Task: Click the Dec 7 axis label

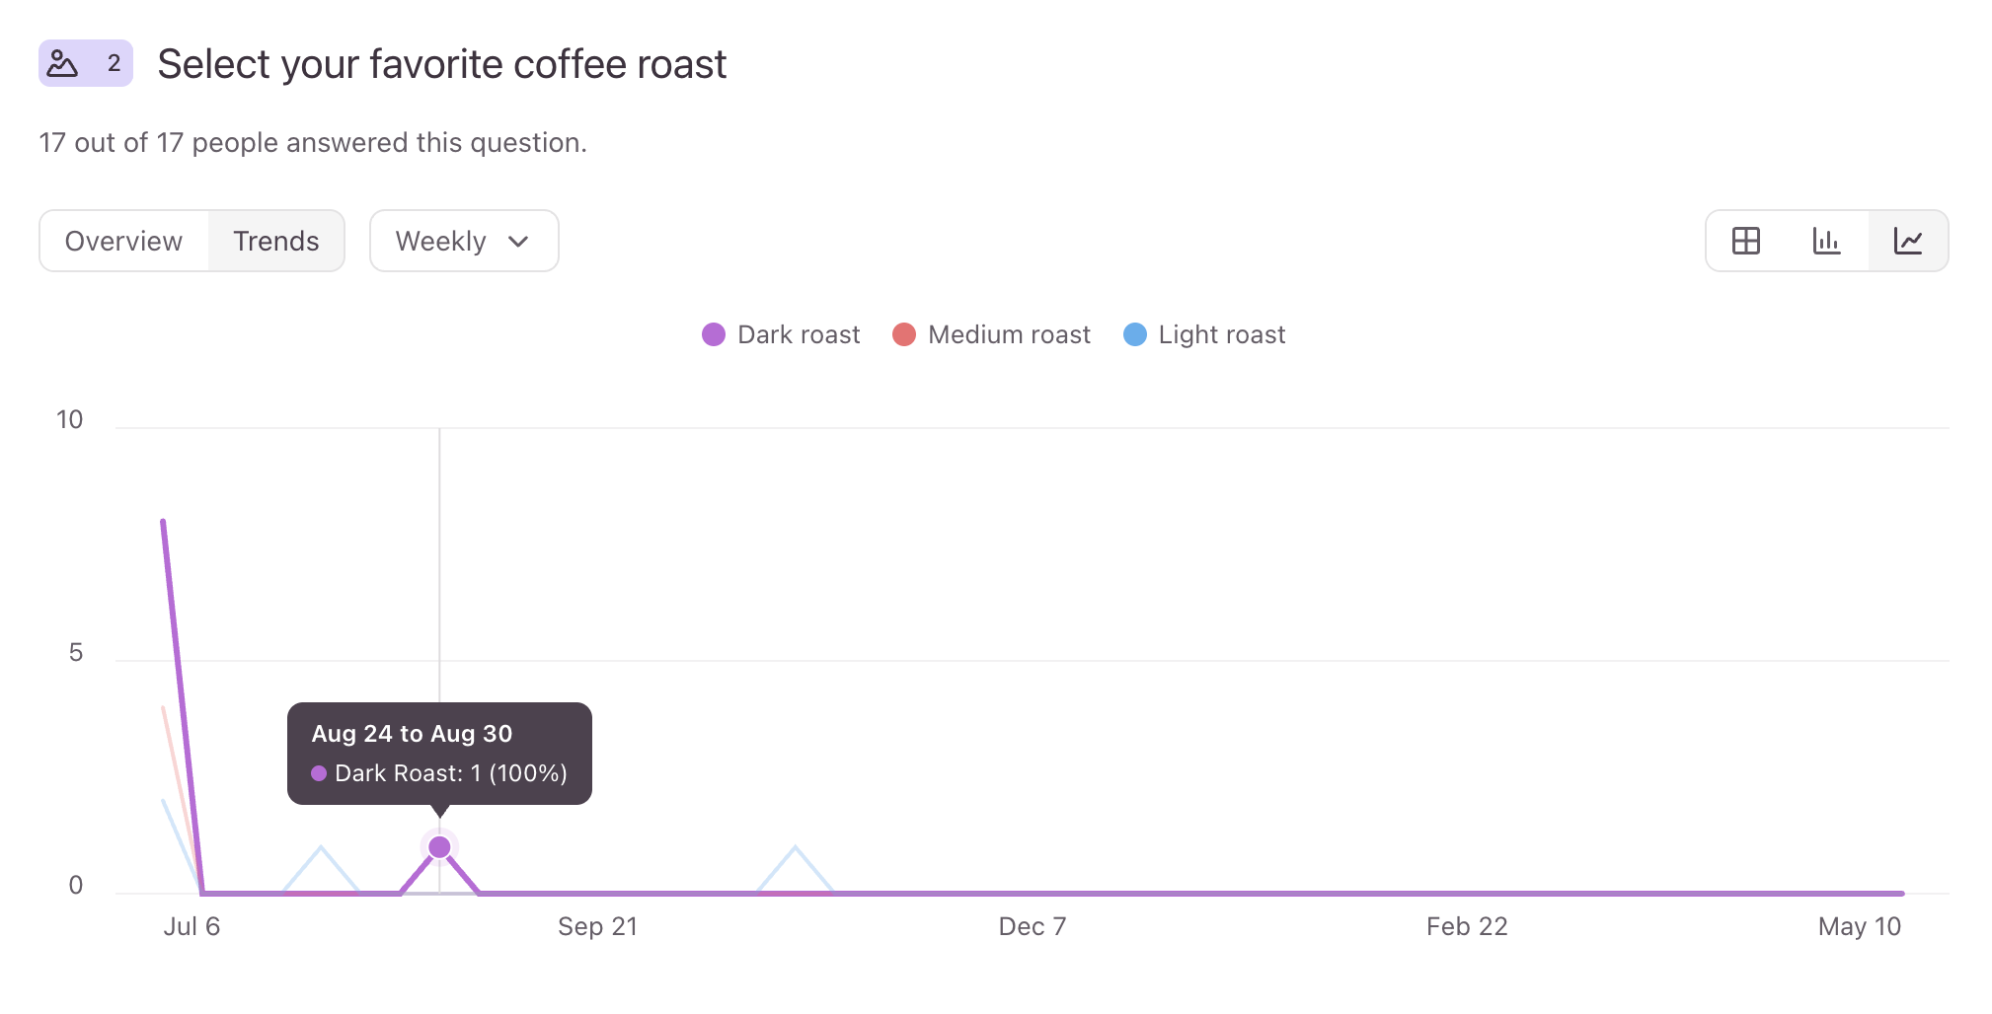Action: (1032, 926)
